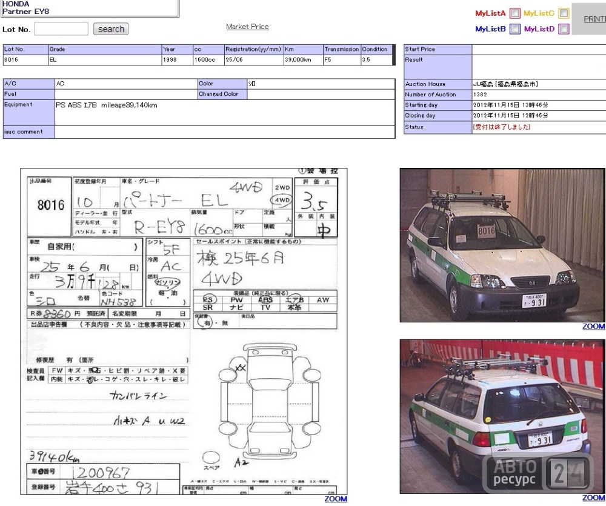Select the Fuel label cell
The height and width of the screenshot is (506, 606).
click(x=29, y=94)
